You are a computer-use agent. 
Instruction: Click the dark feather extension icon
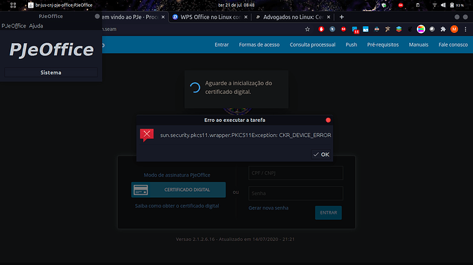[410, 29]
